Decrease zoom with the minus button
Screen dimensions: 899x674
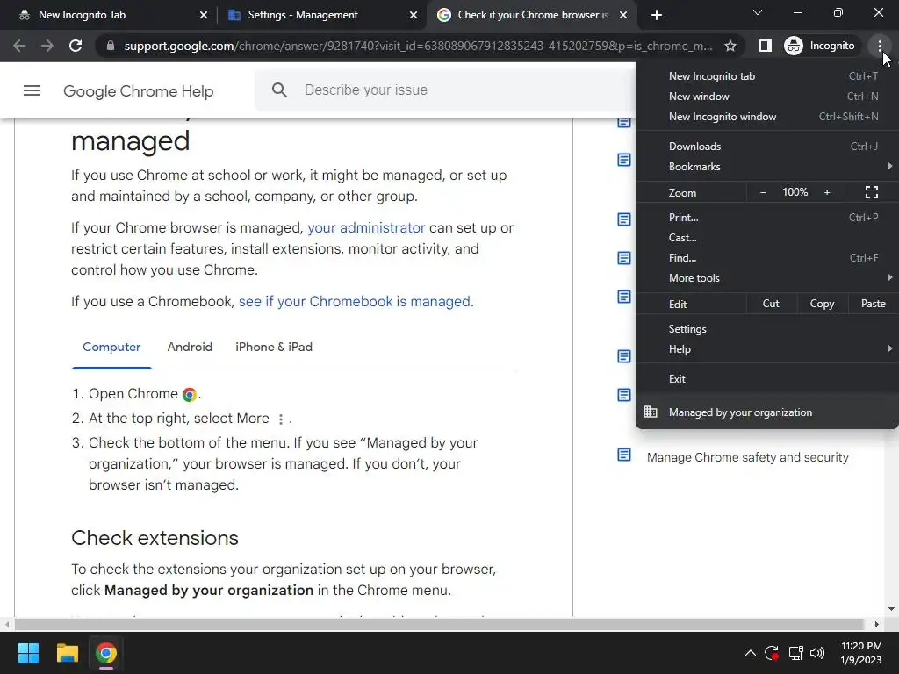coord(763,192)
